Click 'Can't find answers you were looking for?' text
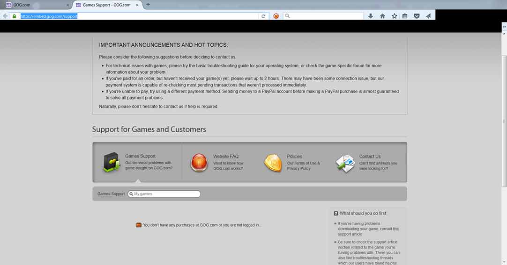 378,166
